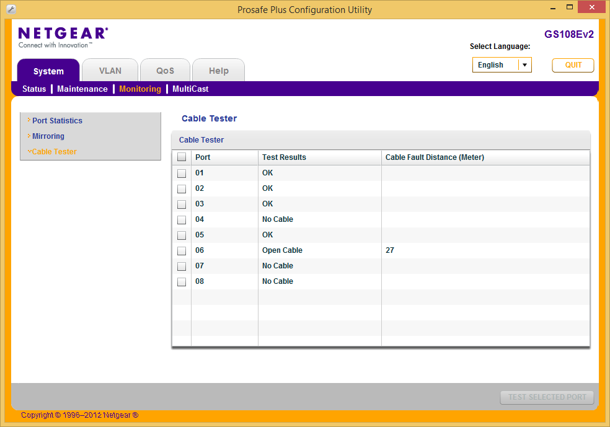Close the Prosafe Plus Configuration Utility window
Viewport: 610px width, 427px height.
tap(592, 7)
